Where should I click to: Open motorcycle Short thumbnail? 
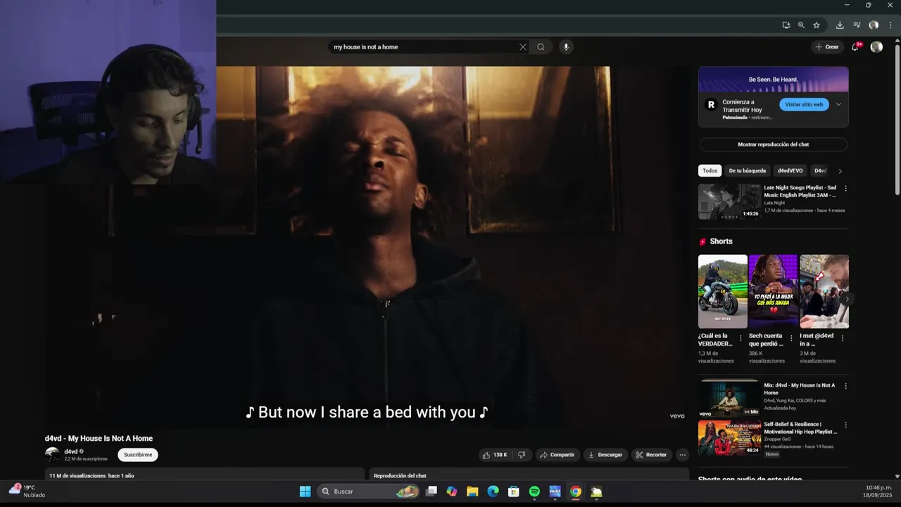point(722,292)
